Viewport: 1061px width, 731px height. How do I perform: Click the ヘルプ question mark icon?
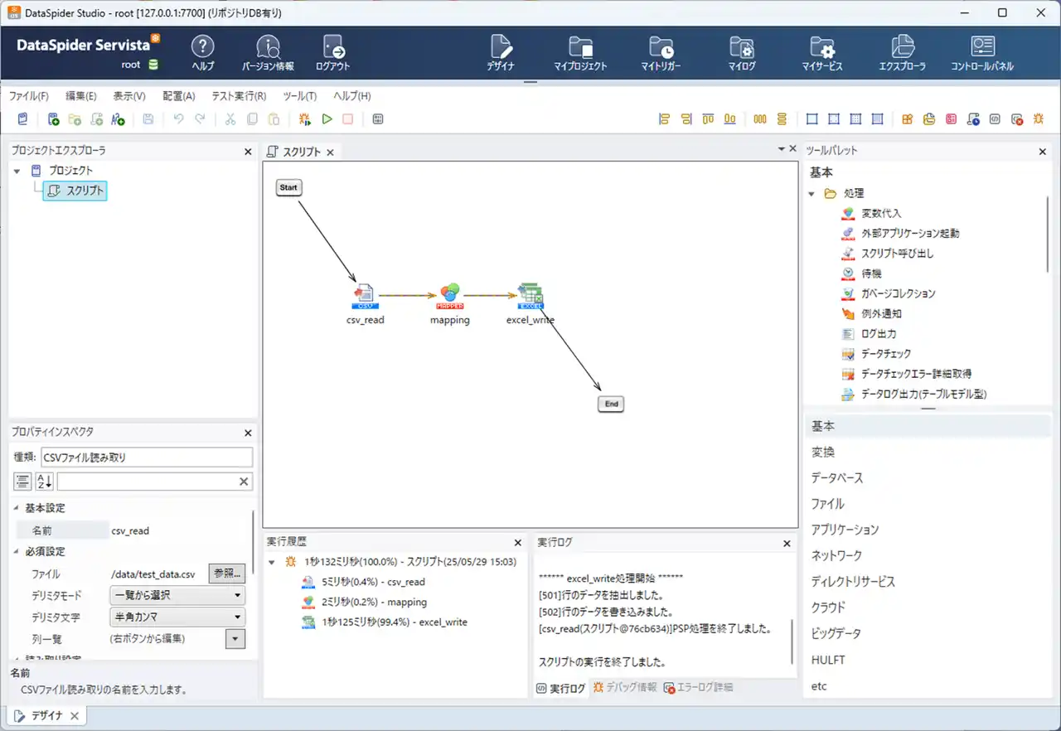click(203, 46)
